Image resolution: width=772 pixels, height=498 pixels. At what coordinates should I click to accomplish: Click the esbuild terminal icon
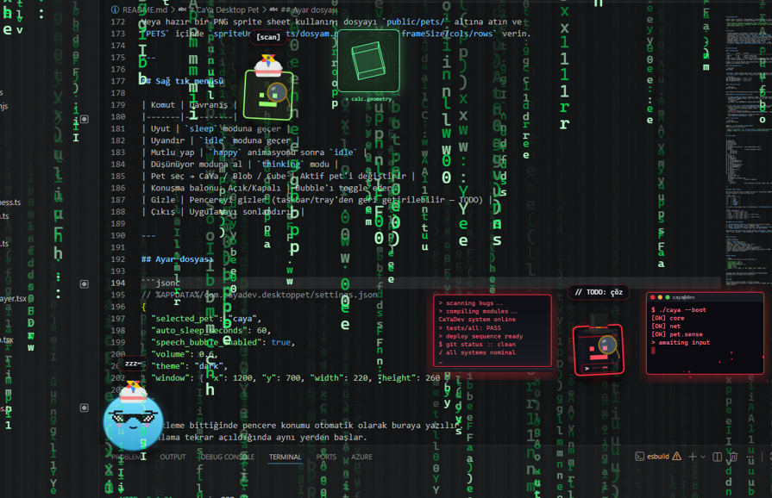pos(639,457)
